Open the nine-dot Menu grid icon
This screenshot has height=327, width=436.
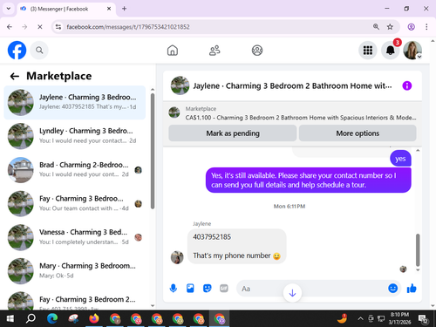[368, 51]
